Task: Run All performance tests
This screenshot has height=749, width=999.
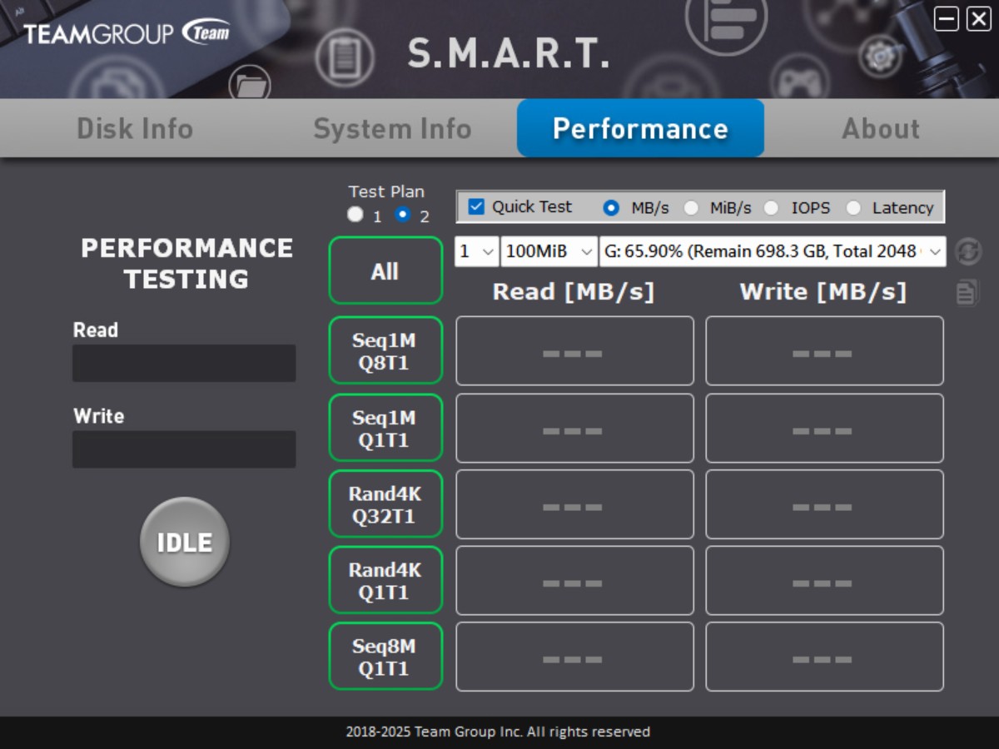Action: pyautogui.click(x=385, y=270)
